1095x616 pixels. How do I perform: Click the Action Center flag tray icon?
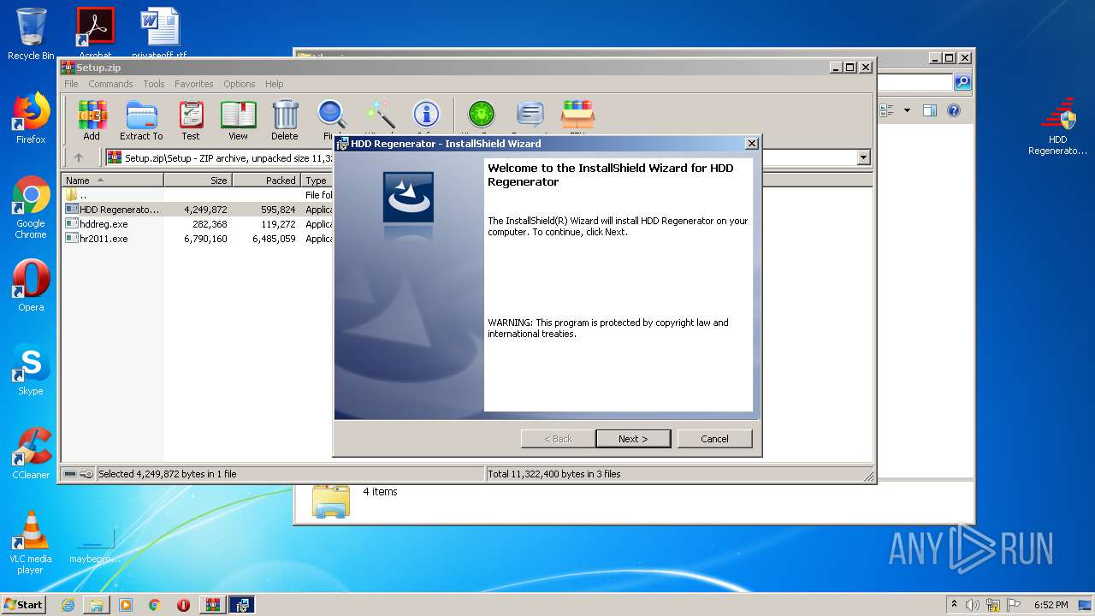pyautogui.click(x=1014, y=605)
